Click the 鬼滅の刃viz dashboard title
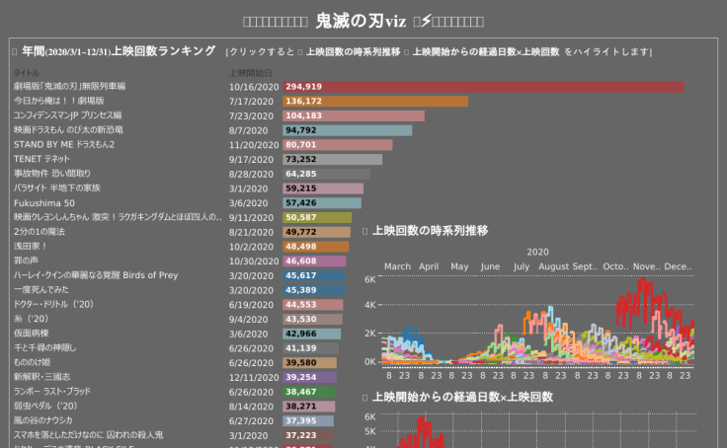The width and height of the screenshot is (727, 448). pos(361,21)
